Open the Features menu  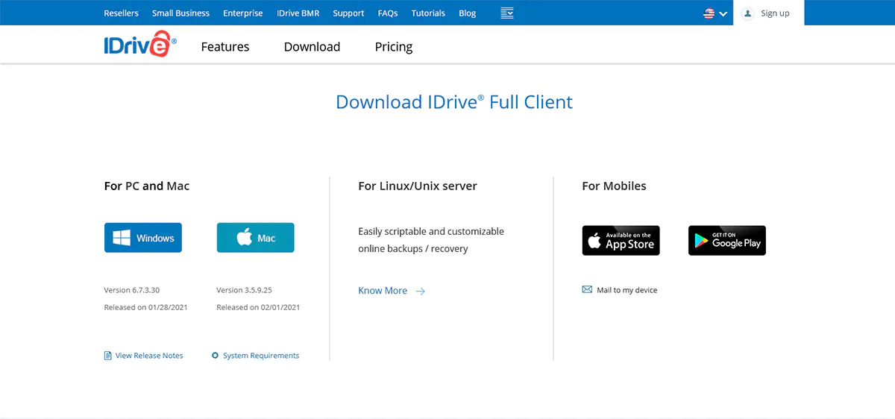coord(225,47)
